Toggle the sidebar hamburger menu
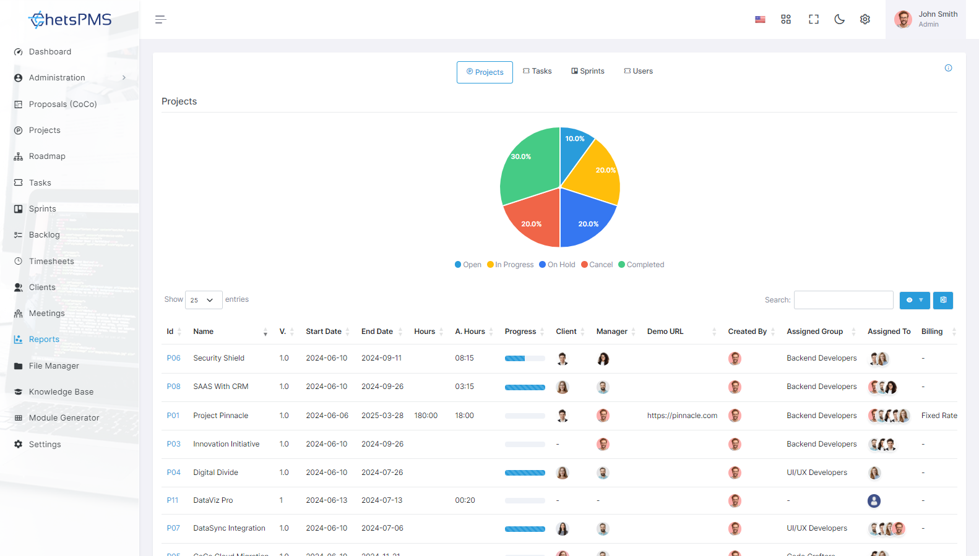 (160, 20)
